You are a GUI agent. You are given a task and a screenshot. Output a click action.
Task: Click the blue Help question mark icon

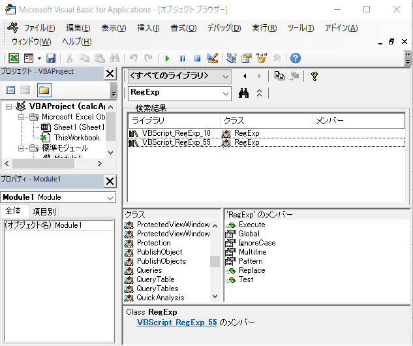coord(296,58)
